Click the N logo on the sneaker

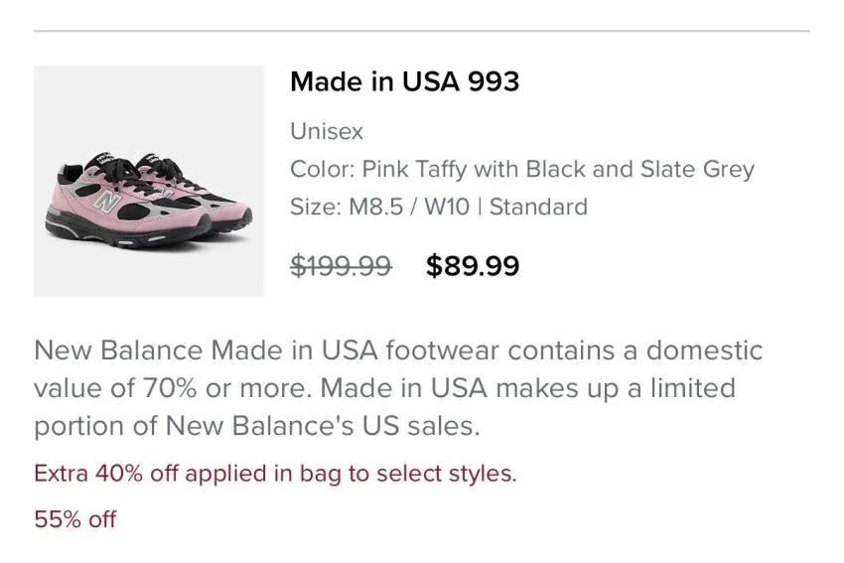pyautogui.click(x=107, y=202)
